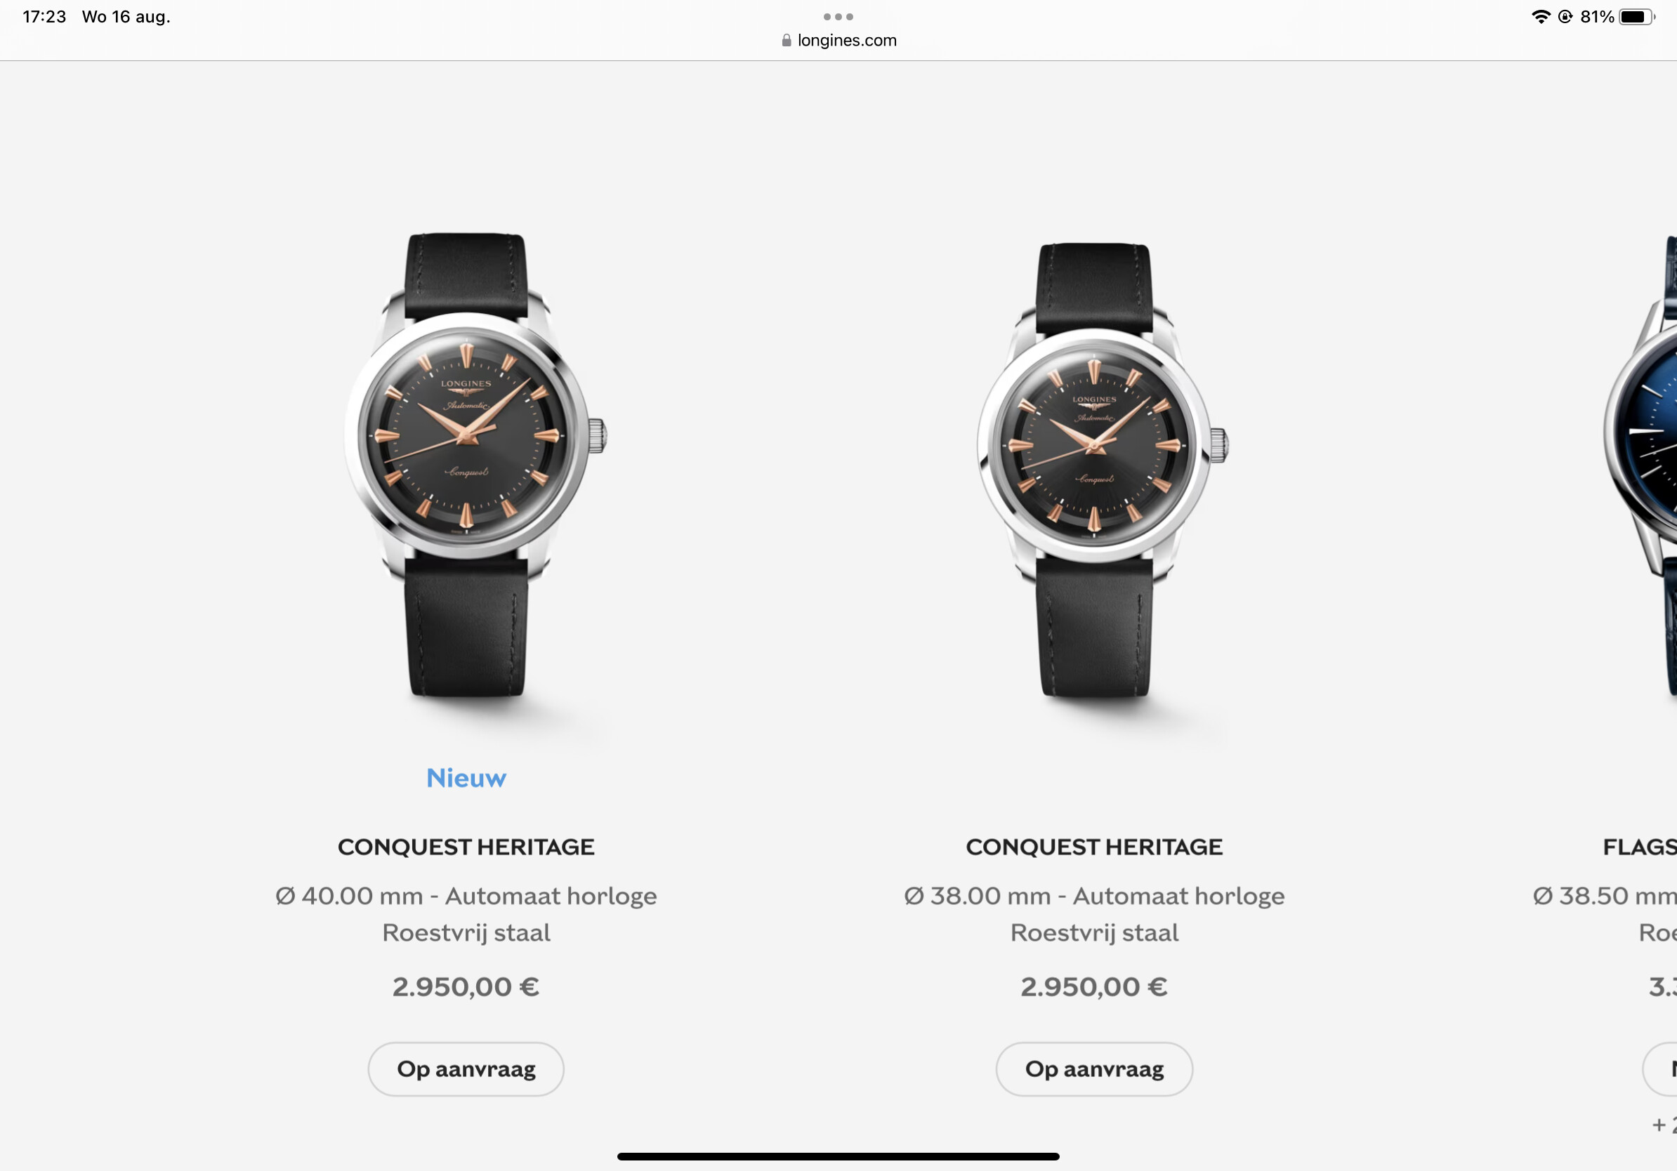Viewport: 1677px width, 1171px height.
Task: Tap the three-dot multitasking menu at top
Action: tap(838, 17)
